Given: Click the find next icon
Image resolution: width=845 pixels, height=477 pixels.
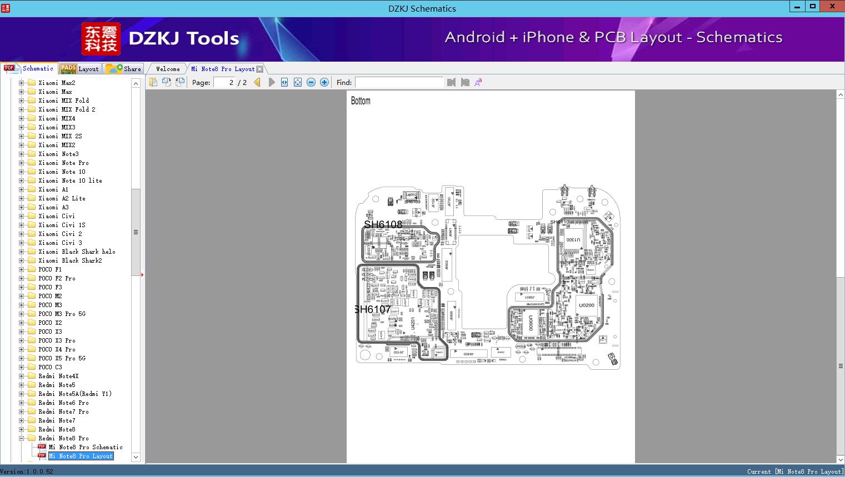Looking at the screenshot, I should pos(465,82).
